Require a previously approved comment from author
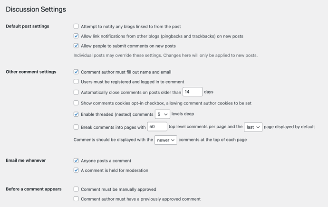The height and width of the screenshot is (207, 328). click(76, 199)
